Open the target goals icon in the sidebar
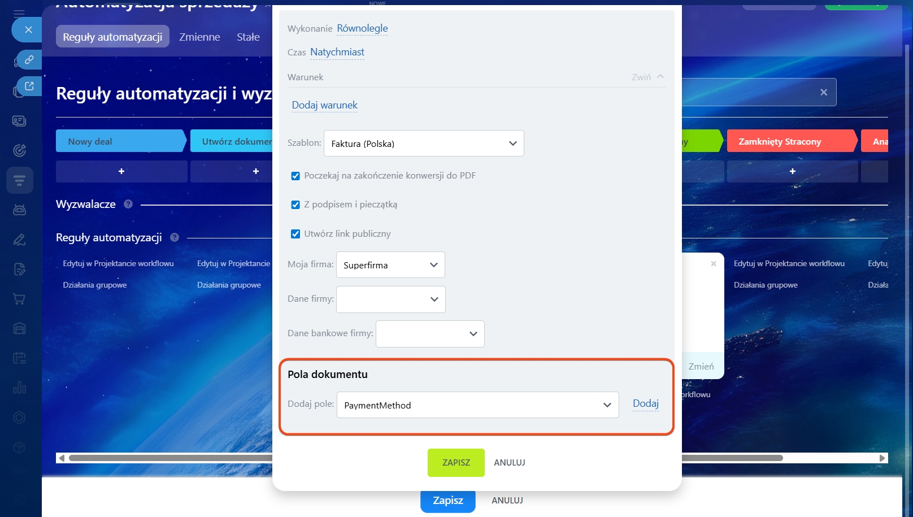Image resolution: width=913 pixels, height=517 pixels. (19, 150)
